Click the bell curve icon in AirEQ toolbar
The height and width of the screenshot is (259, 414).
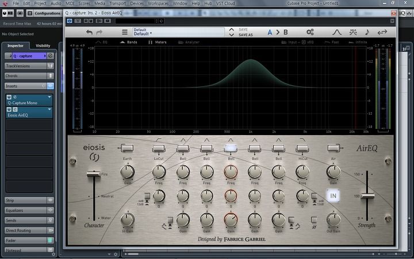click(336, 32)
